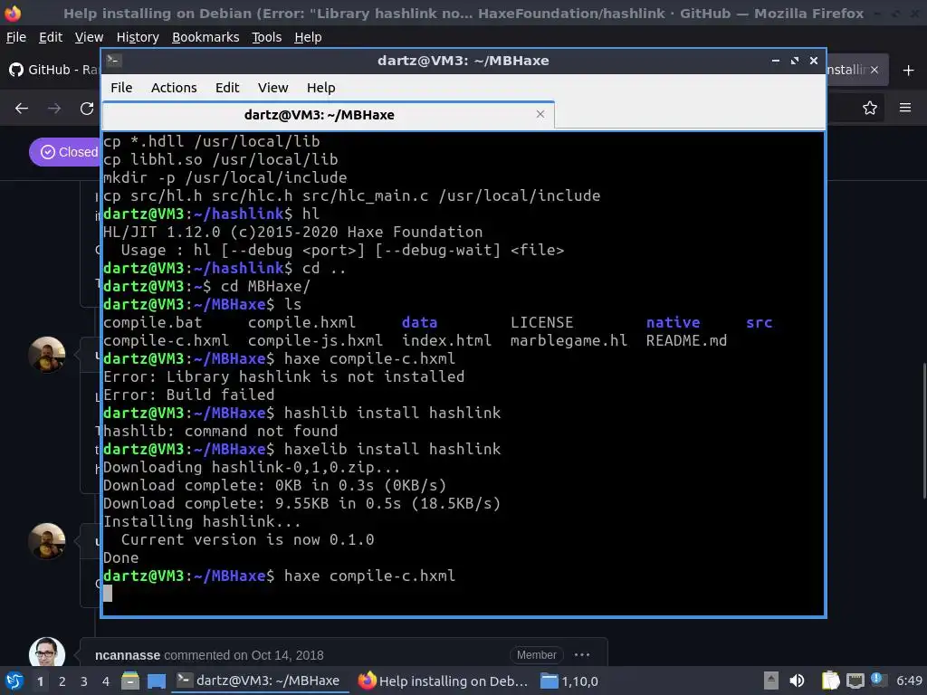
Task: Switch to workspace 3 in the pager
Action: pyautogui.click(x=84, y=681)
